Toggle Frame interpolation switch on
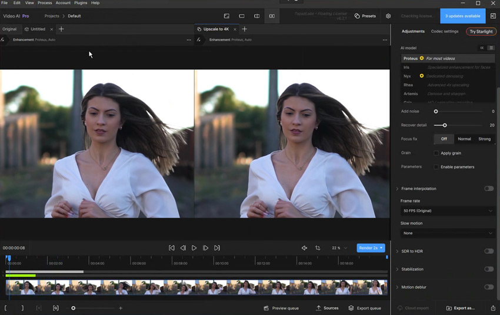The height and width of the screenshot is (315, 500). (x=489, y=189)
